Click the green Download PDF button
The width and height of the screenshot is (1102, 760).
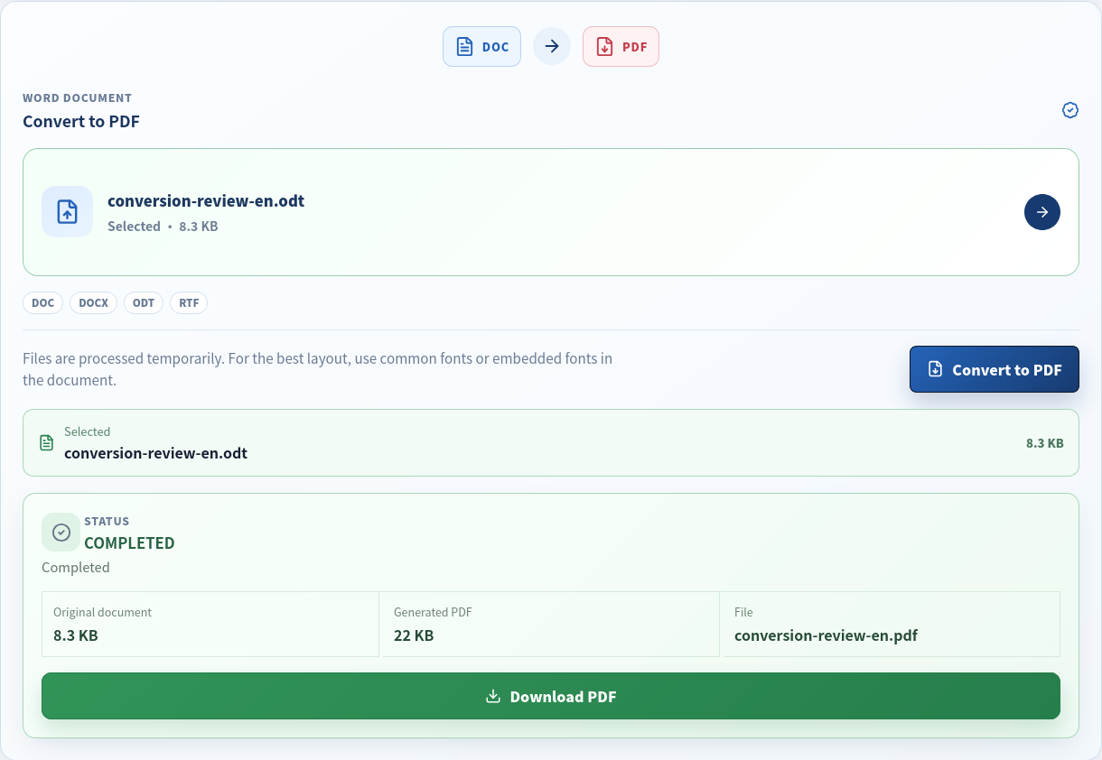(x=551, y=696)
